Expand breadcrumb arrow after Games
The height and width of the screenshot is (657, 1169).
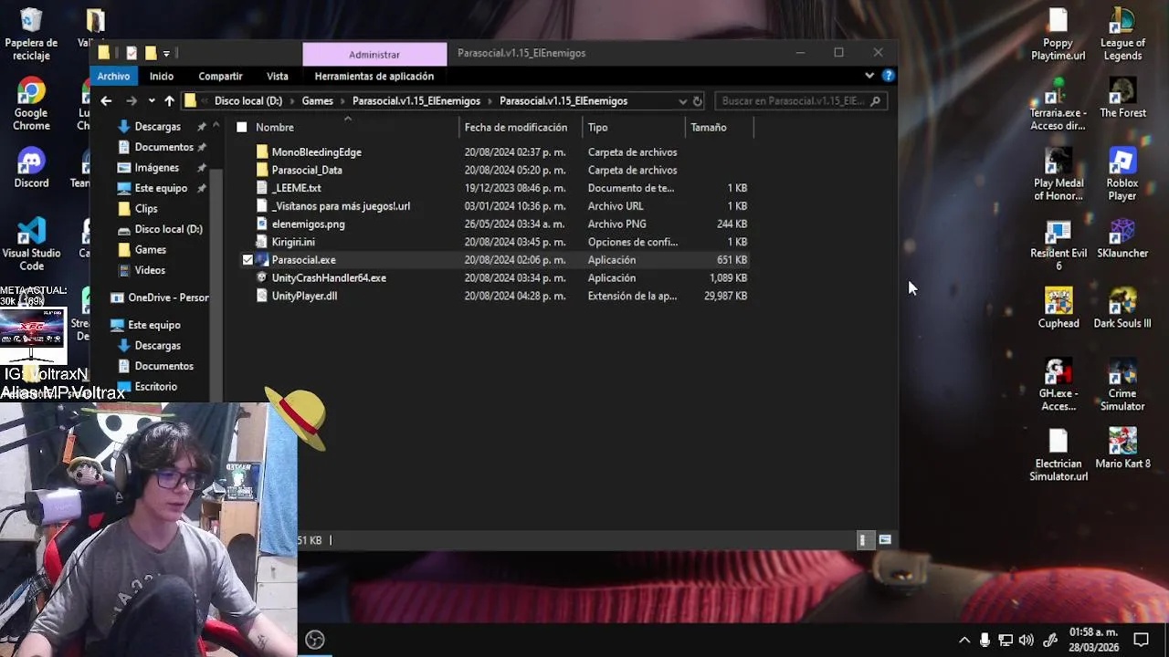click(x=342, y=101)
